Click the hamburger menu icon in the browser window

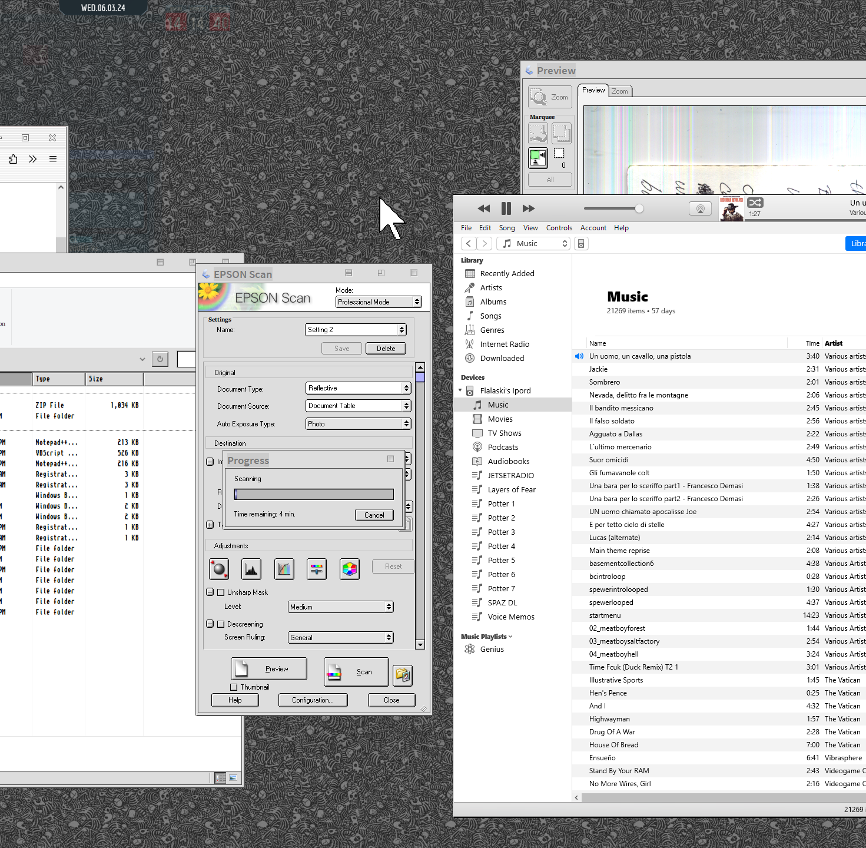click(53, 159)
